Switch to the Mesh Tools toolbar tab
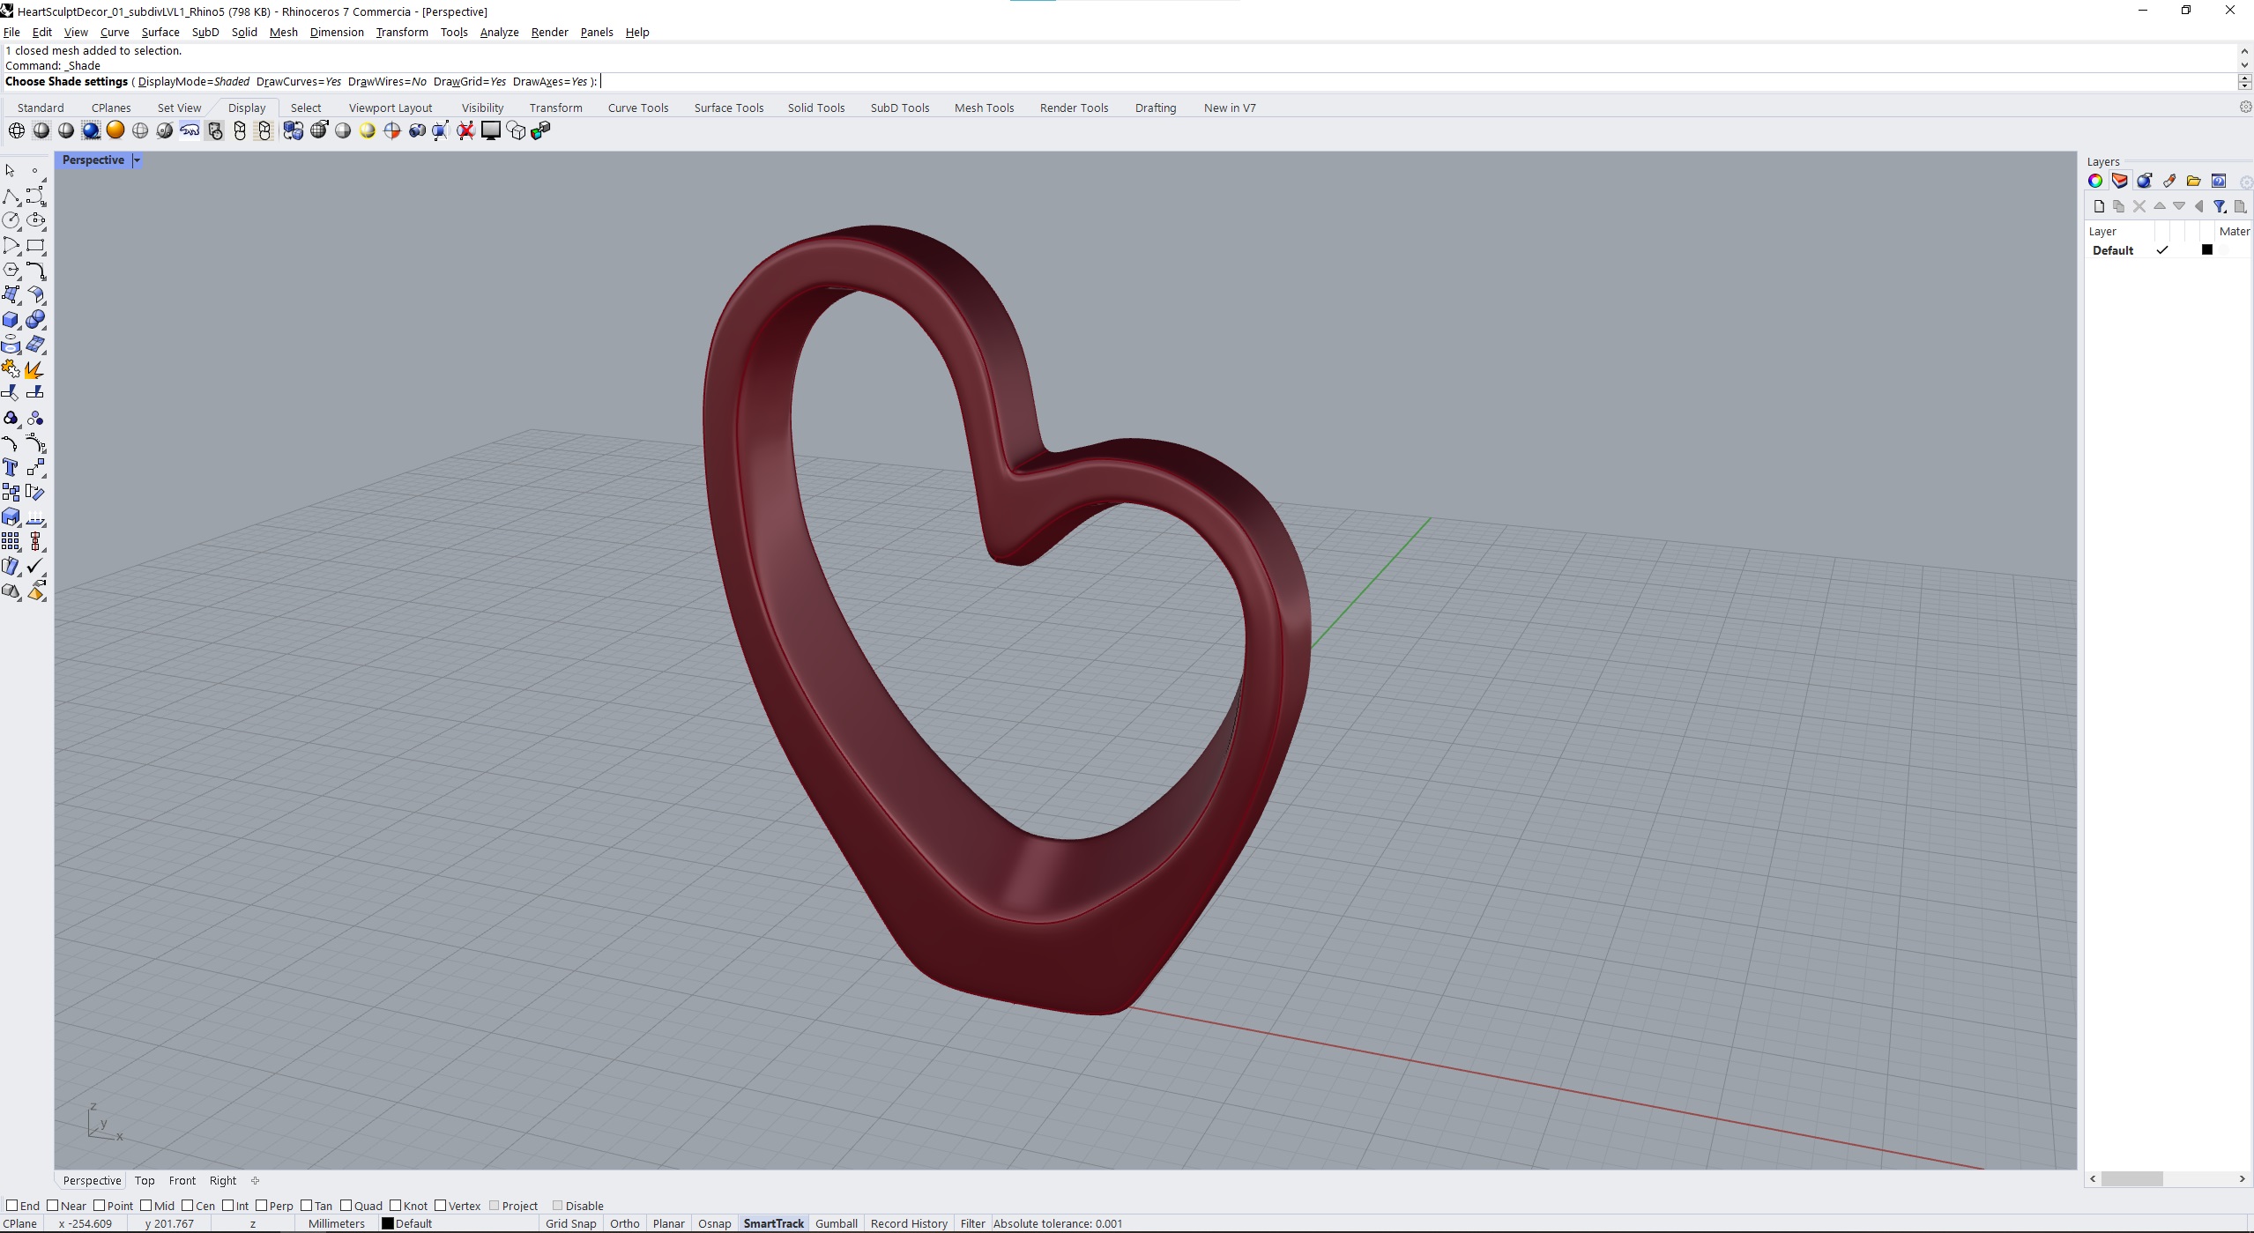The width and height of the screenshot is (2254, 1233). pyautogui.click(x=984, y=108)
